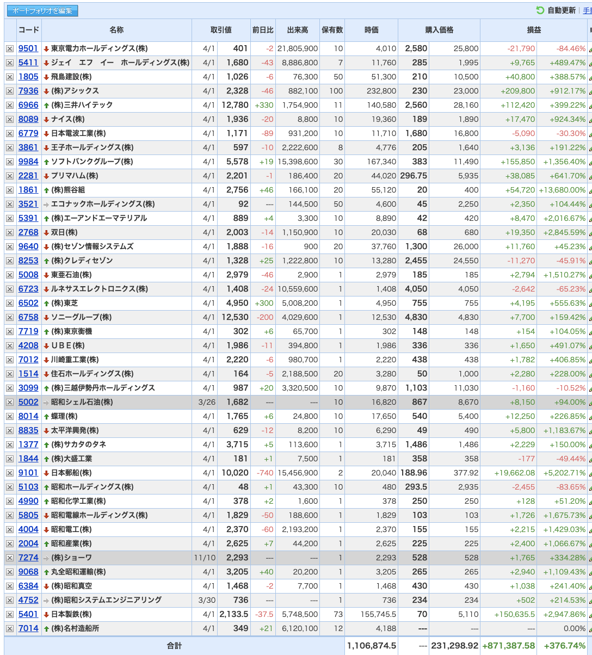The height and width of the screenshot is (655, 592).
Task: Remove row 5391 エーアンドエーマテリアル via X icon
Action: point(10,218)
